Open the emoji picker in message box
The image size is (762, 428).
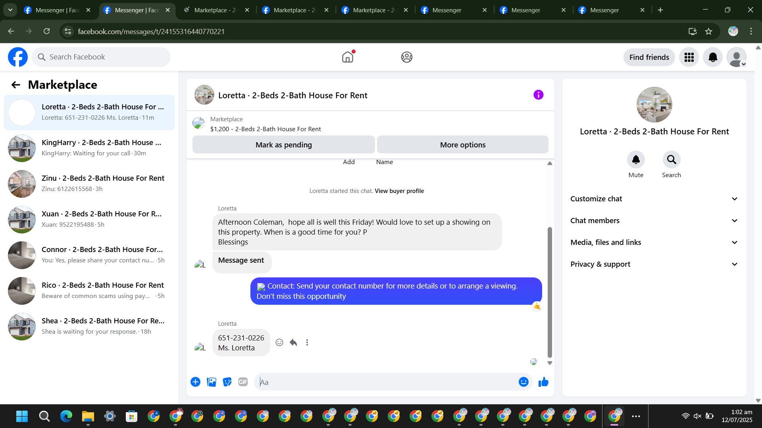523,382
